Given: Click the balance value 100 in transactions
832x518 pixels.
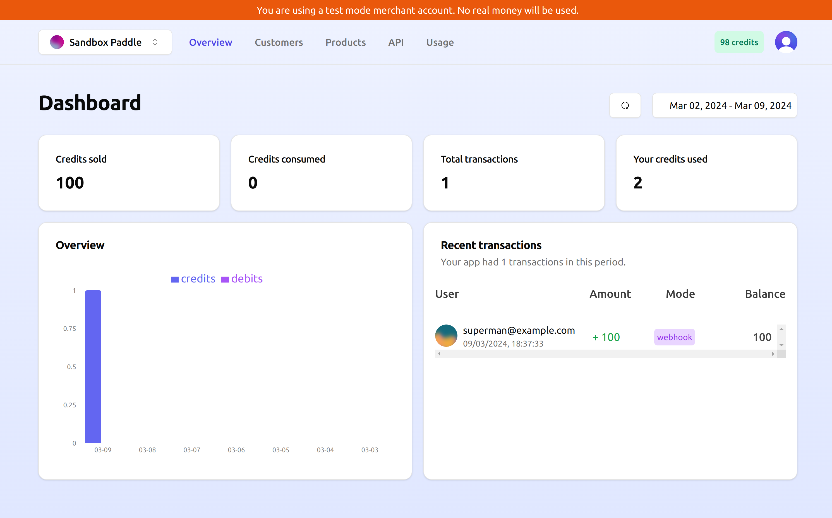Looking at the screenshot, I should pos(762,337).
